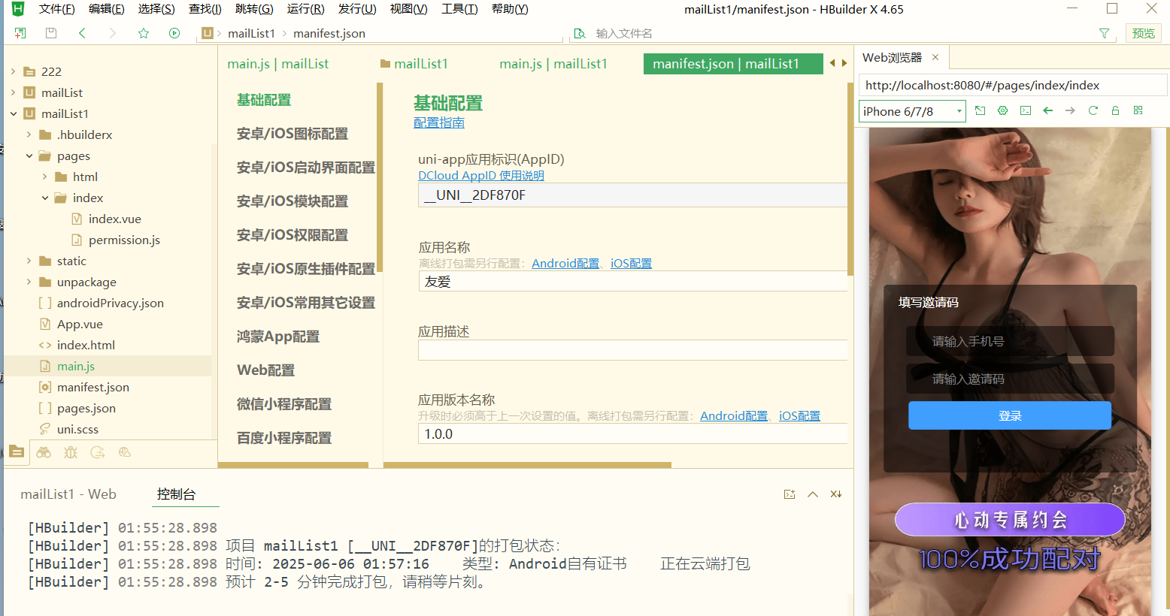Screen dimensions: 1170x616
Task: Click the open-in-external-browser icon
Action: 981,110
